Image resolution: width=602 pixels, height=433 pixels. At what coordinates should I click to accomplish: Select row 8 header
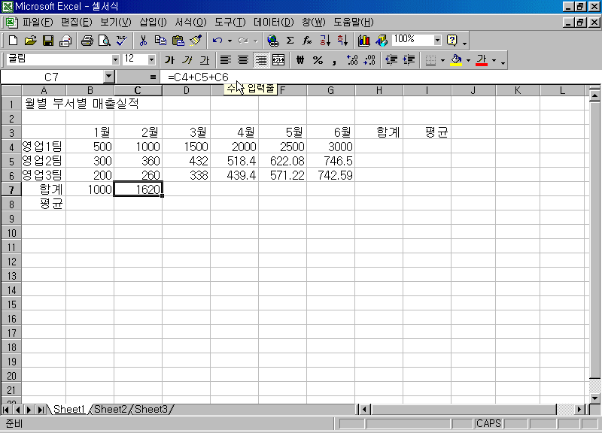(x=11, y=204)
